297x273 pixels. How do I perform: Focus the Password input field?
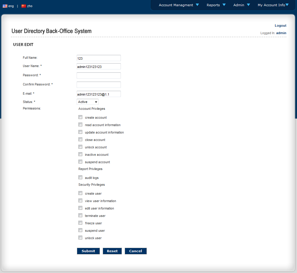[99, 75]
